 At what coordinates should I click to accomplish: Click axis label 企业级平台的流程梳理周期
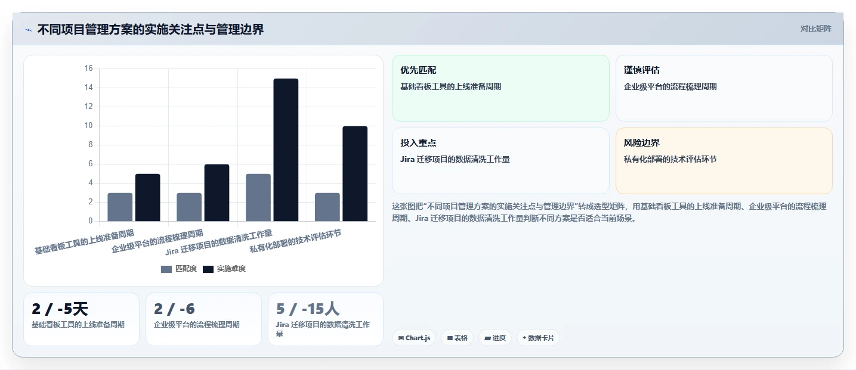coord(157,241)
